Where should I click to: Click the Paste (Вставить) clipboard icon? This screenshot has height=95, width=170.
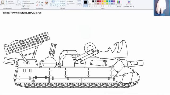pos(2,2)
